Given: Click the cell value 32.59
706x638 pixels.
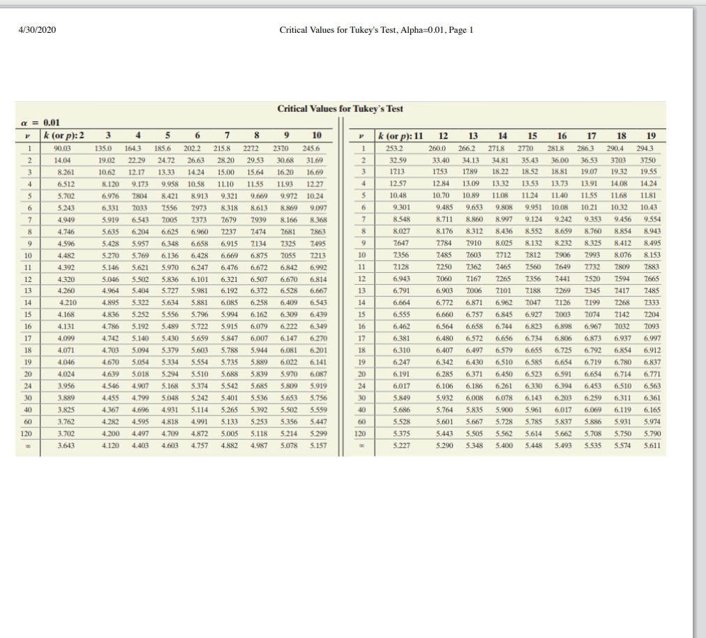Looking at the screenshot, I should coord(398,161).
